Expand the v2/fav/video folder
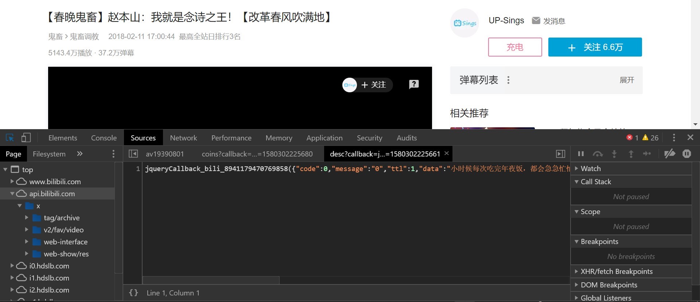Viewport: 700px width, 302px height. pyautogui.click(x=27, y=229)
